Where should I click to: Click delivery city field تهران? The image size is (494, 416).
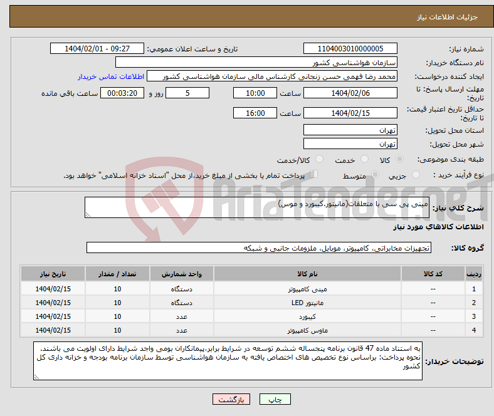click(350, 143)
